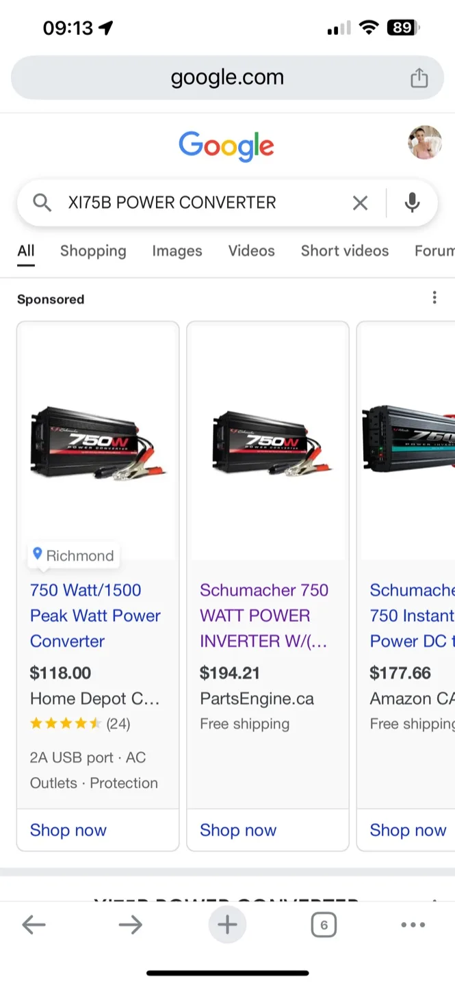Open the browser more options menu
The image size is (455, 985).
(x=413, y=925)
